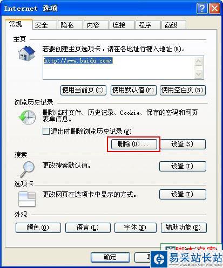Screen dimensions: 223x268
Task: Open browsing history 设置(S) button
Action: [183, 144]
